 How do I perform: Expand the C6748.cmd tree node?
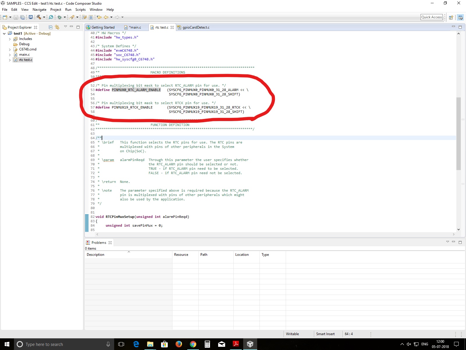point(10,50)
